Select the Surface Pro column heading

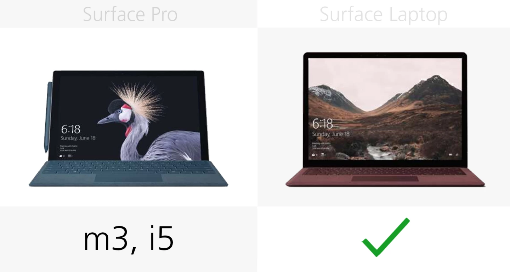click(130, 14)
